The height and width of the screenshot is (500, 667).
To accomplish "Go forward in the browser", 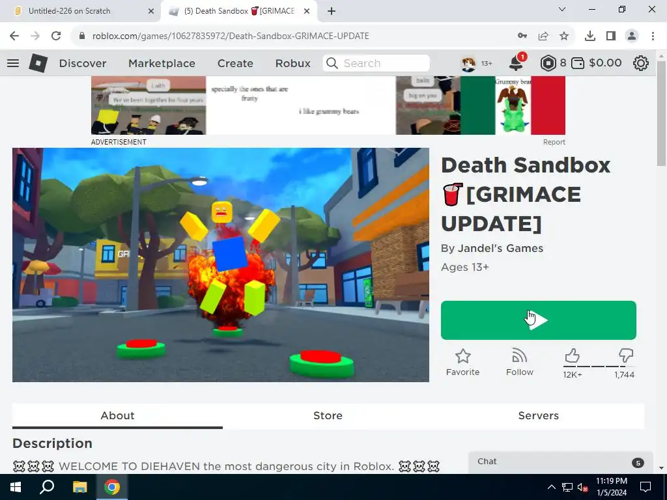I will [x=35, y=36].
